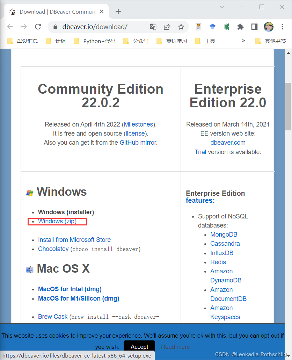Viewport: 292px width, 360px height.
Task: Open Install from Microsoft Store link
Action: point(74,240)
